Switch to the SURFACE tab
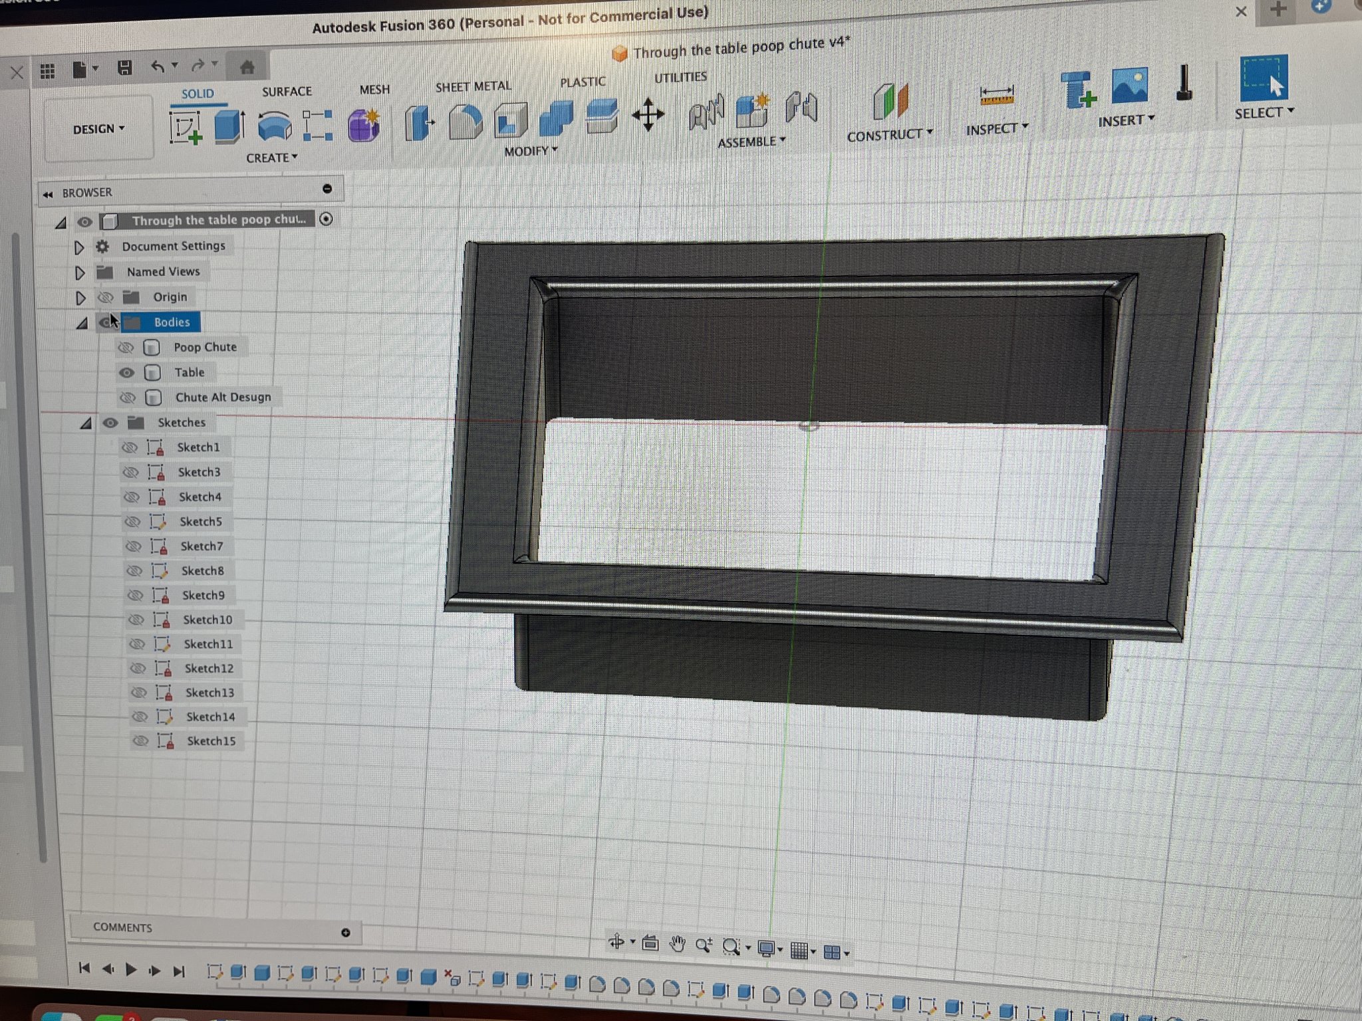This screenshot has width=1362, height=1021. click(287, 92)
